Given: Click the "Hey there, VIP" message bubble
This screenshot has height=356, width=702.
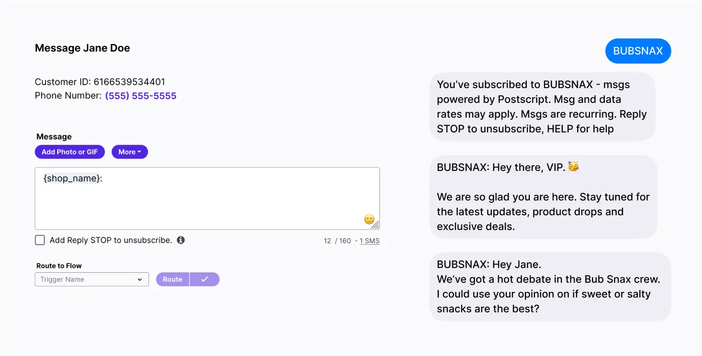Looking at the screenshot, I should coord(543,197).
